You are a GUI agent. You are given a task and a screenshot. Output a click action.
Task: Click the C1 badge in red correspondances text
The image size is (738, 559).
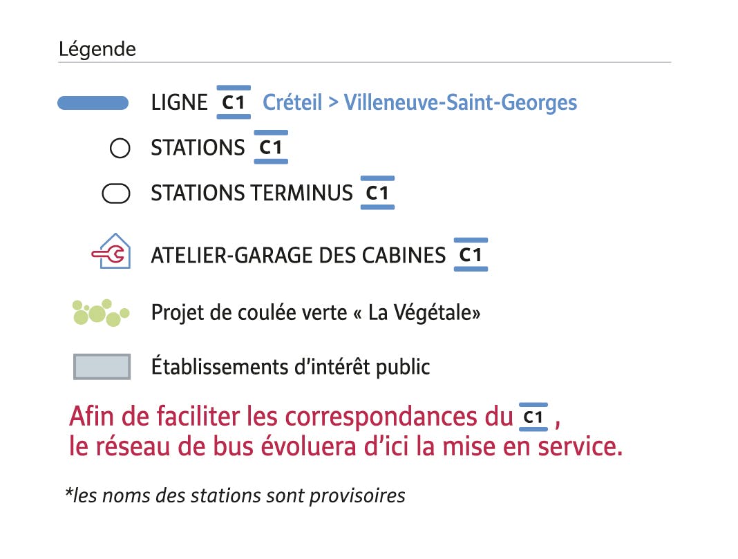tap(533, 417)
